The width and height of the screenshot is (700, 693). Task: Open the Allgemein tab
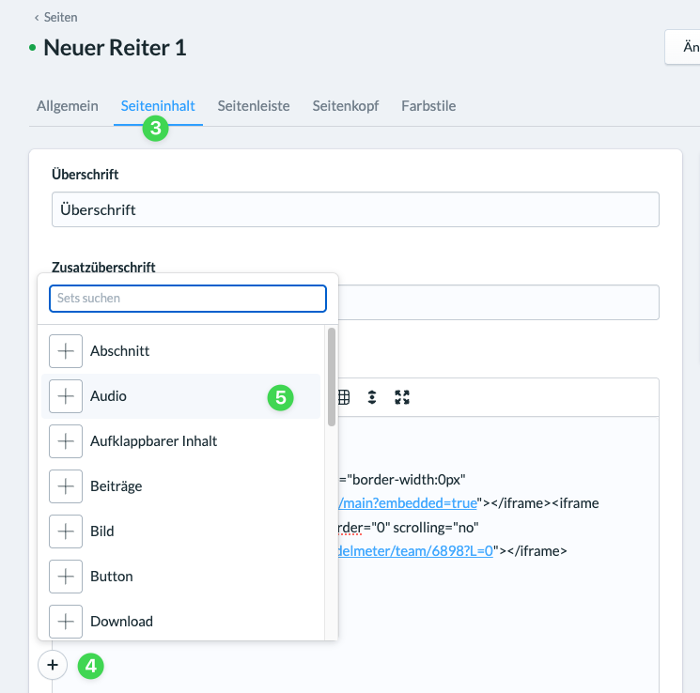pos(68,106)
